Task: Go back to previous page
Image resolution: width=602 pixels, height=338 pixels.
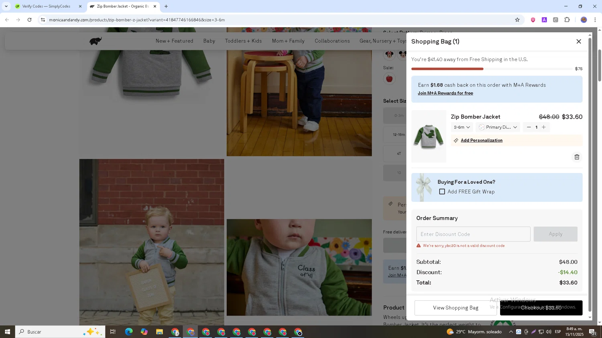Action: click(x=7, y=20)
